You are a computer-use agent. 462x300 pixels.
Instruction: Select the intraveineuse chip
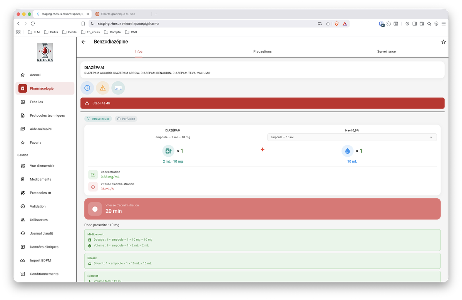pyautogui.click(x=98, y=119)
